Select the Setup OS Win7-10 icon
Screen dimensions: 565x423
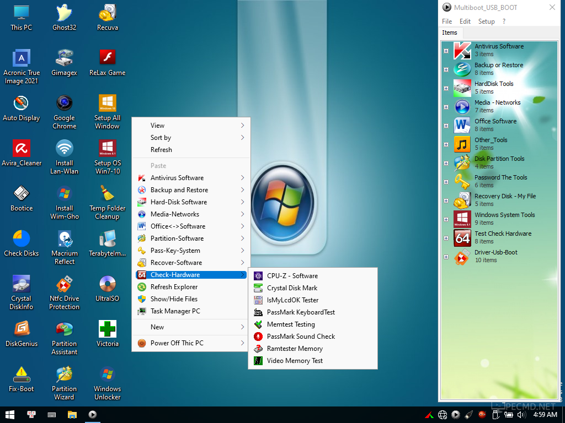[108, 158]
